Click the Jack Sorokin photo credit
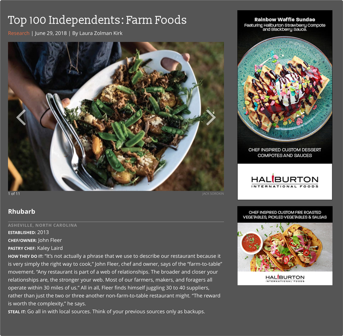 click(x=213, y=193)
